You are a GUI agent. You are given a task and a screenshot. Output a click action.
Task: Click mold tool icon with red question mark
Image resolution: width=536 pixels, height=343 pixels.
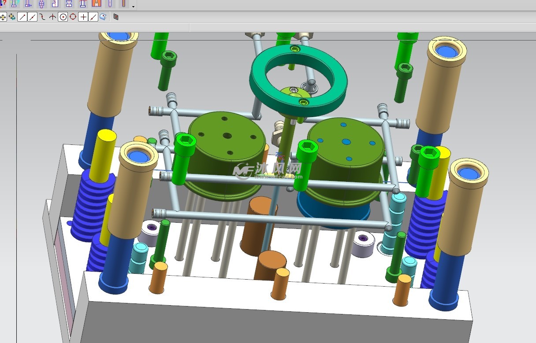pos(3,4)
